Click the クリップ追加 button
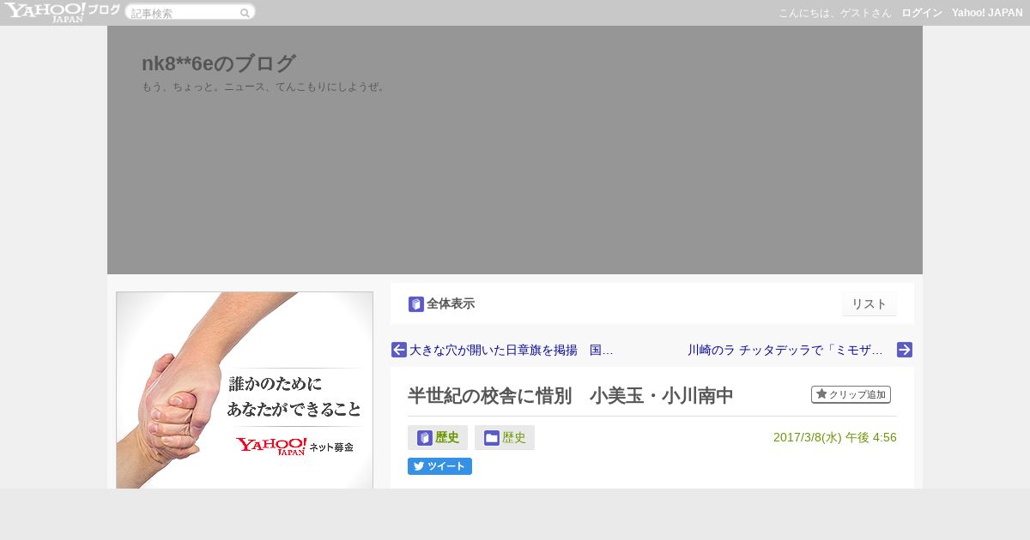 (851, 394)
